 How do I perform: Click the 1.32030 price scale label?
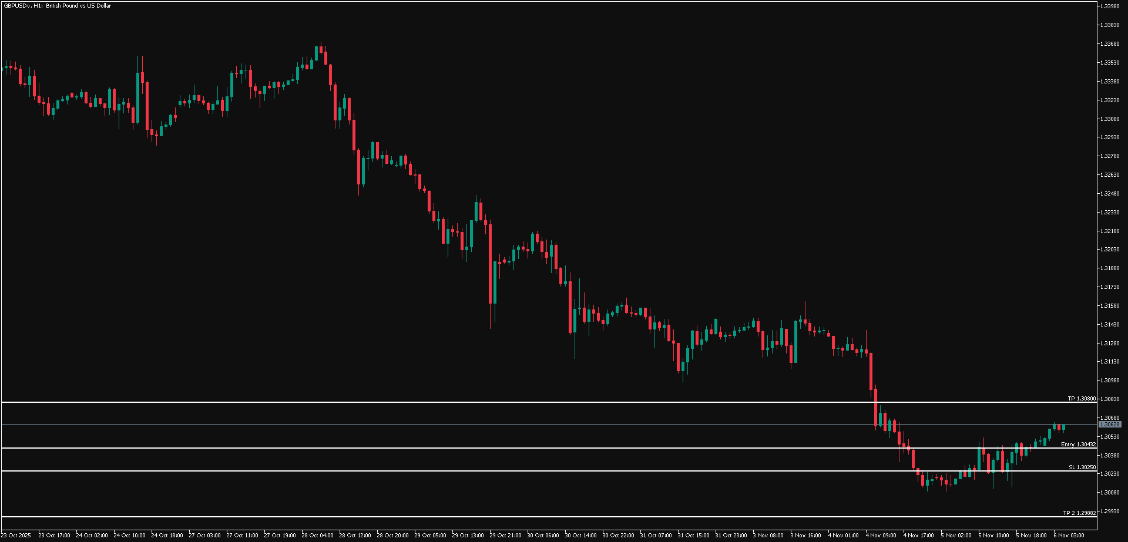1110,250
